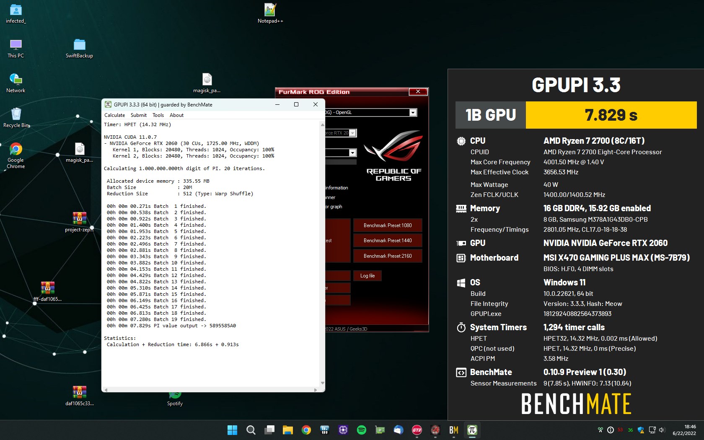Select the daf1065c33 archive on desktop
Image resolution: width=704 pixels, height=440 pixels.
point(79,396)
